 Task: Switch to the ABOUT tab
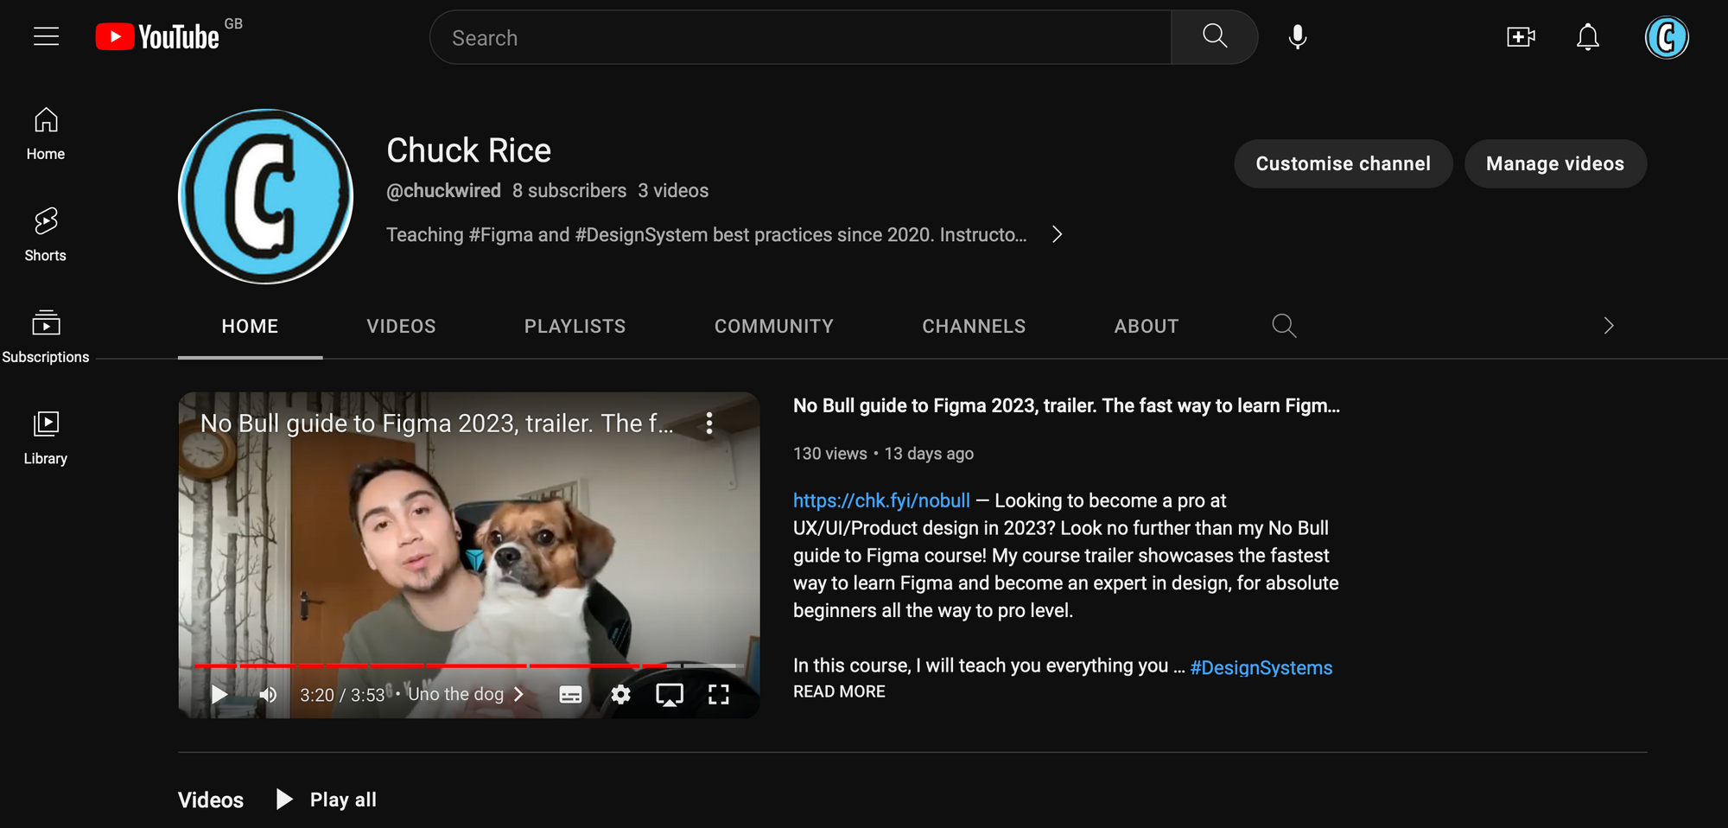pos(1146,326)
